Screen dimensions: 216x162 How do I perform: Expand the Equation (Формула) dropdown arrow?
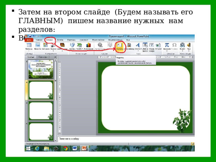(x=167, y=51)
